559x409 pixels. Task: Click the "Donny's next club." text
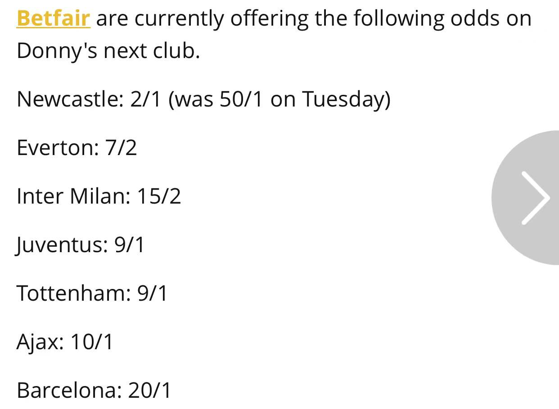tap(108, 51)
